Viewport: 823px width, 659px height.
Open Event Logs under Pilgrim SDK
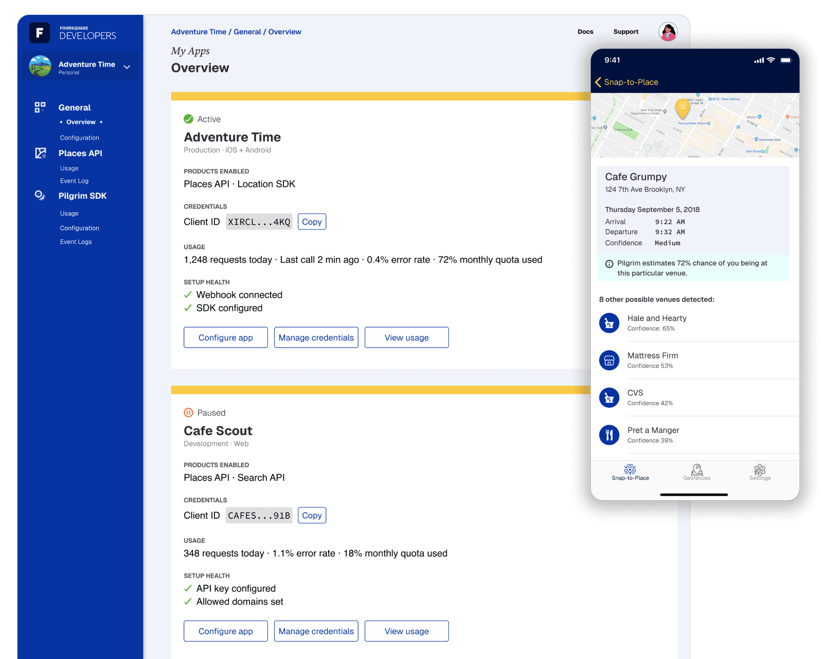pyautogui.click(x=76, y=242)
